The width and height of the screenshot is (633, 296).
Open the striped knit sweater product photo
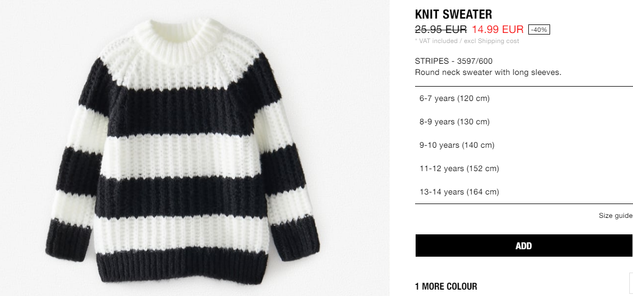click(182, 149)
